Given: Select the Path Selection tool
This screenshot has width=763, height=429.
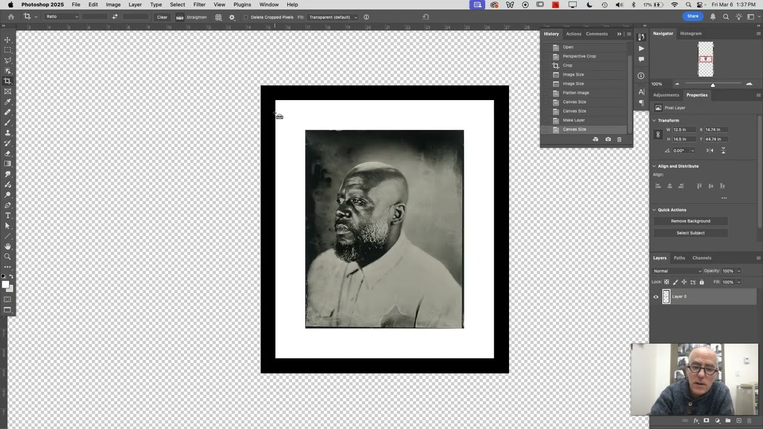Looking at the screenshot, I should (8, 226).
